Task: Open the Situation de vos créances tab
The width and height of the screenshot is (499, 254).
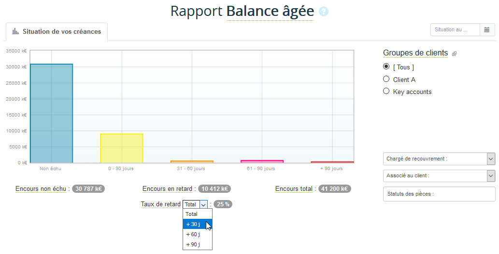Action: click(x=57, y=32)
